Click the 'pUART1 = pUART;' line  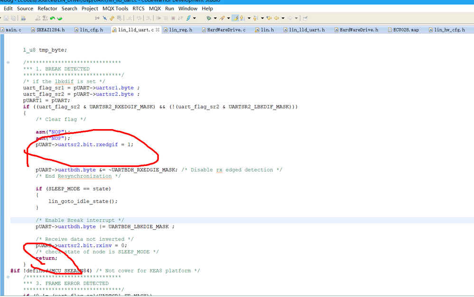click(x=46, y=100)
